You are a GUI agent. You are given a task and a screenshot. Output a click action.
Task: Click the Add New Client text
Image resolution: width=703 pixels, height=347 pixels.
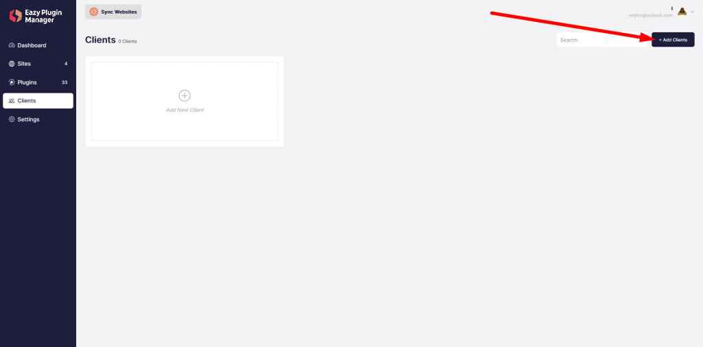click(x=185, y=110)
